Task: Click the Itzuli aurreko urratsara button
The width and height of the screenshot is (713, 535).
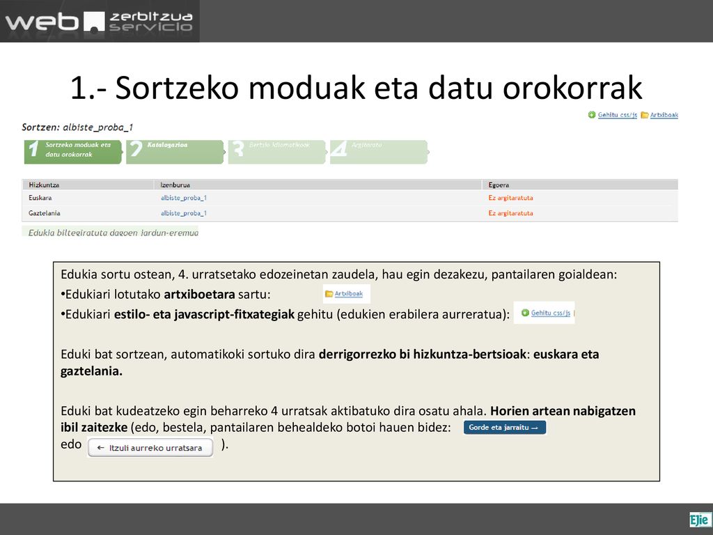Action: pyautogui.click(x=150, y=448)
